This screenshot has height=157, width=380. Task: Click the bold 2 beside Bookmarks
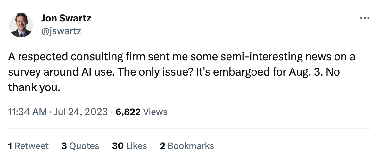(162, 146)
